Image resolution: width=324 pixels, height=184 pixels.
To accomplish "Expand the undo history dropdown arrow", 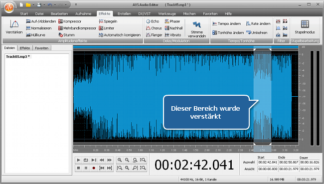I will click(55, 5).
